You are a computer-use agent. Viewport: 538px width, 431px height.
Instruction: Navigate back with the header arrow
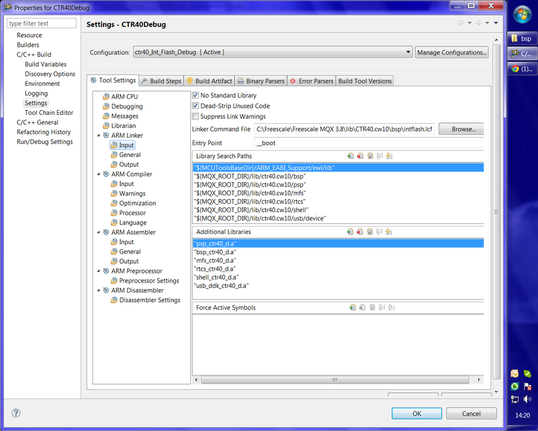click(x=461, y=23)
